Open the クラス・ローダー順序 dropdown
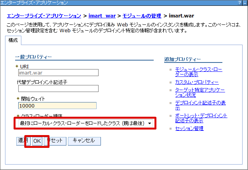248x170 pixels. click(x=85, y=123)
